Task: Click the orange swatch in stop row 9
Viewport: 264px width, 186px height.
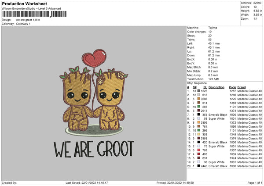Action: point(199,122)
